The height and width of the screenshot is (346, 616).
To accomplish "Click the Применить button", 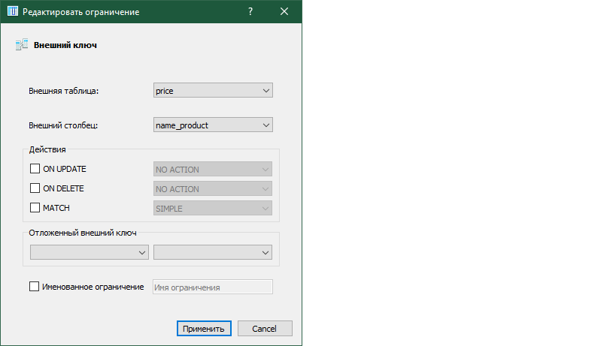I will click(204, 329).
